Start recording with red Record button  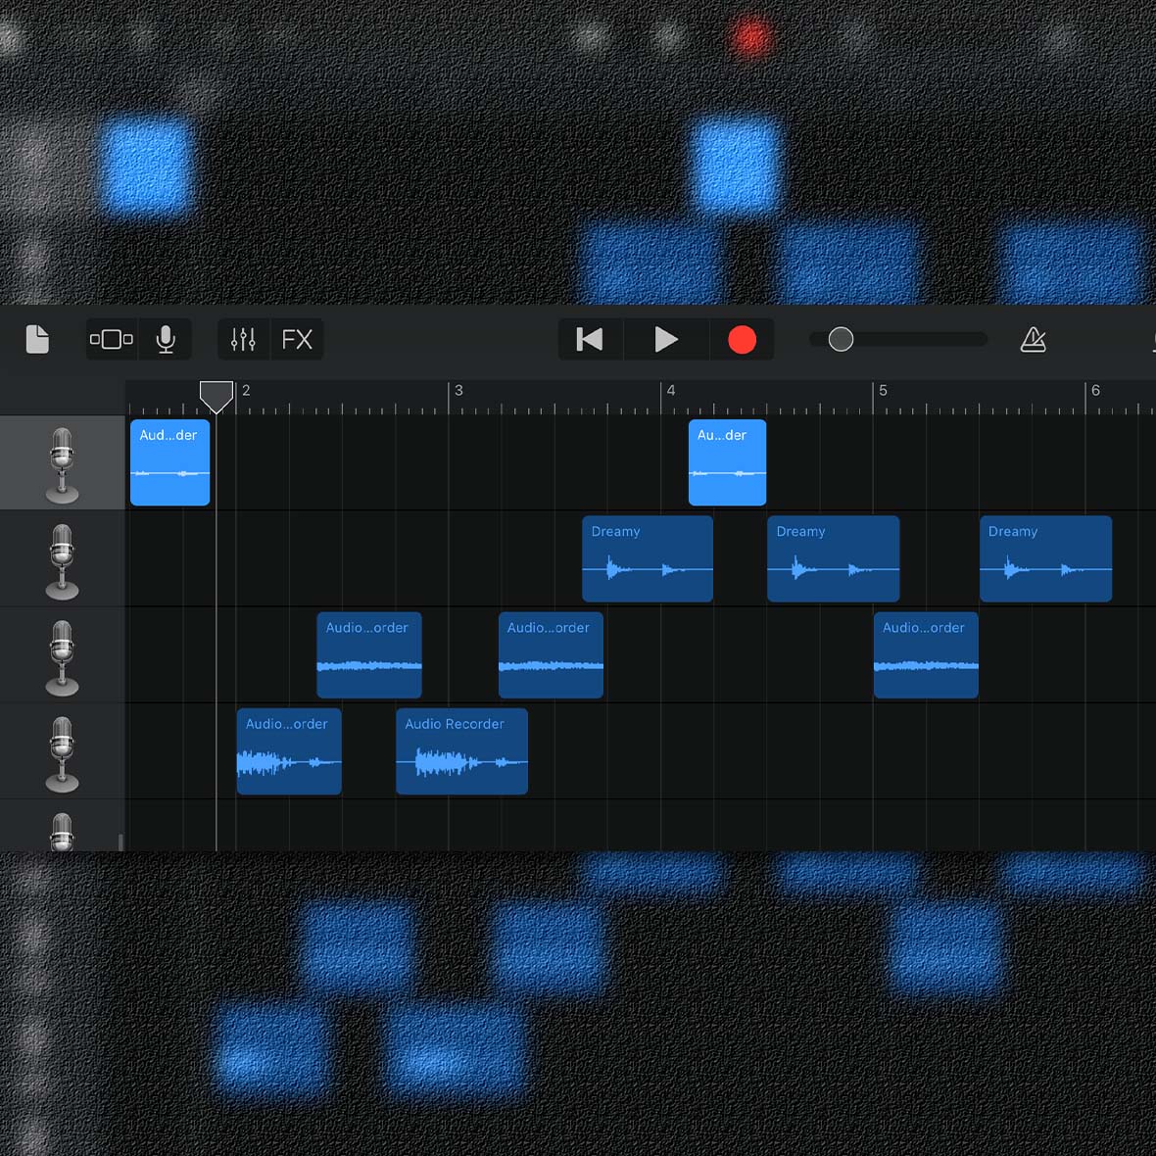tap(742, 339)
